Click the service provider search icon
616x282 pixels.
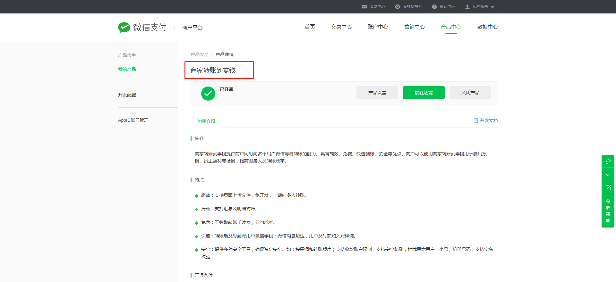point(398,7)
